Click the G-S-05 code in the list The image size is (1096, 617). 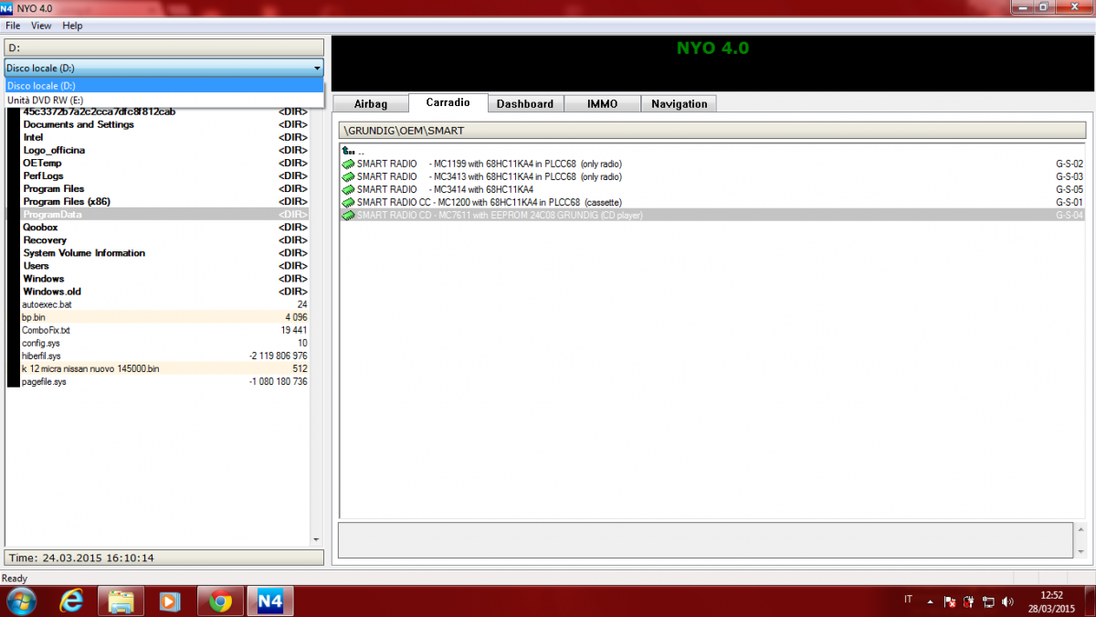(1069, 190)
